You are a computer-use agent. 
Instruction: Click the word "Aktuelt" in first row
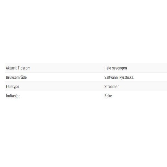11,68
